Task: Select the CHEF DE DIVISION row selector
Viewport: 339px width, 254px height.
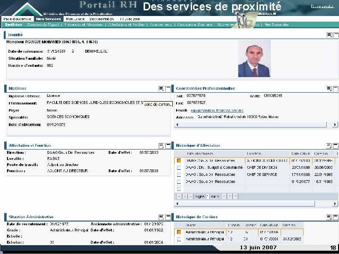Action: point(179,167)
